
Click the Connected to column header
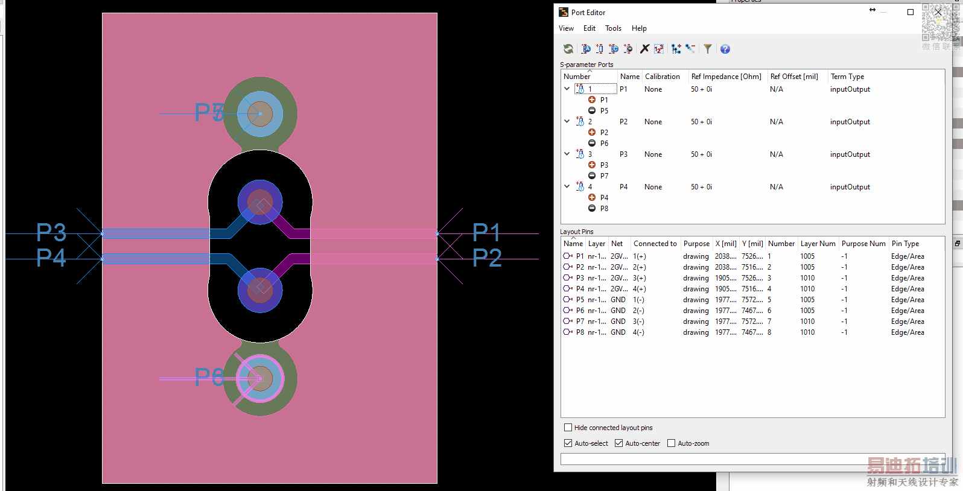point(655,244)
